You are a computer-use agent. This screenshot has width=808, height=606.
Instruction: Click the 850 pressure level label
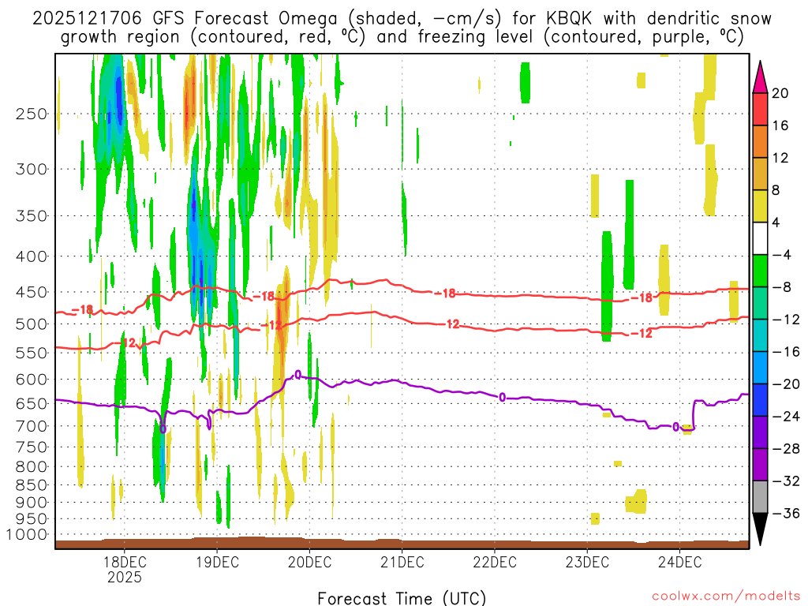[32, 485]
